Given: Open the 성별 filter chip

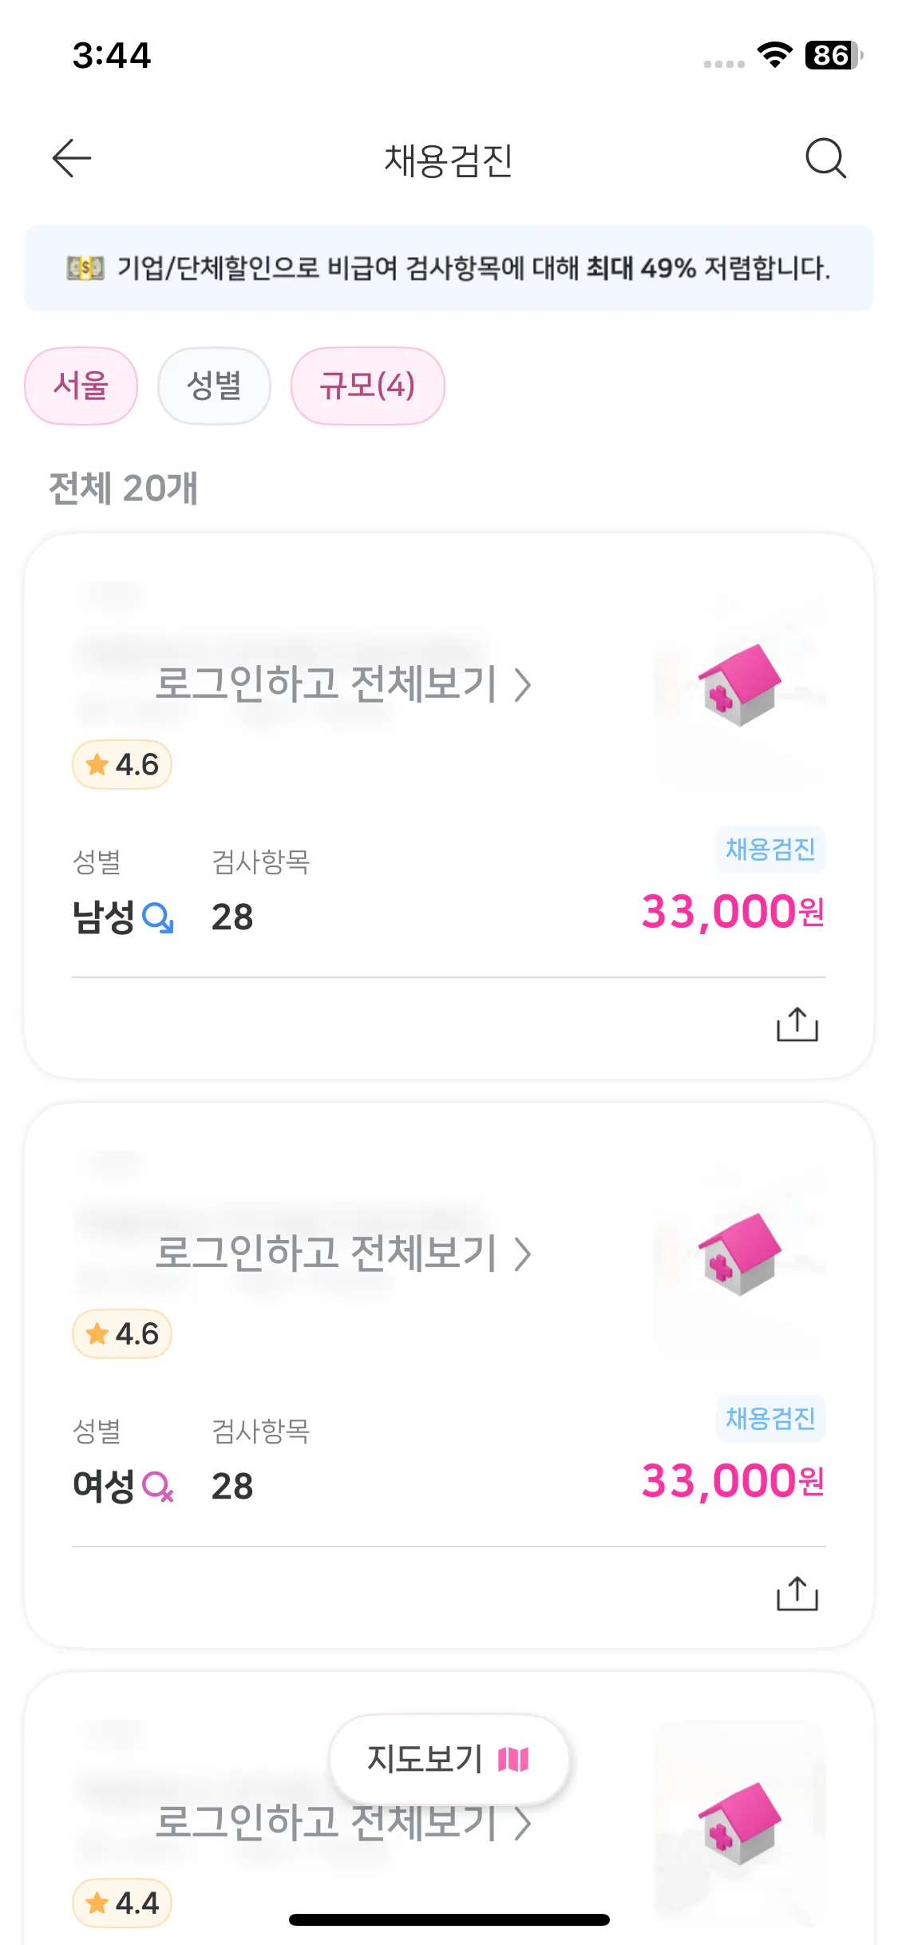Looking at the screenshot, I should 214,386.
